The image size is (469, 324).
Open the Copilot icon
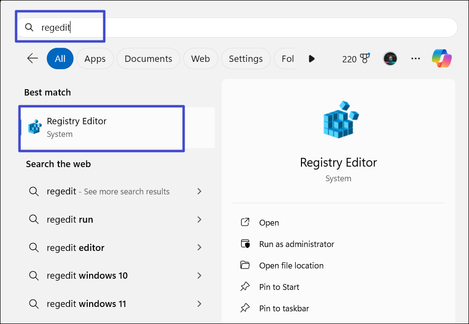pos(442,58)
